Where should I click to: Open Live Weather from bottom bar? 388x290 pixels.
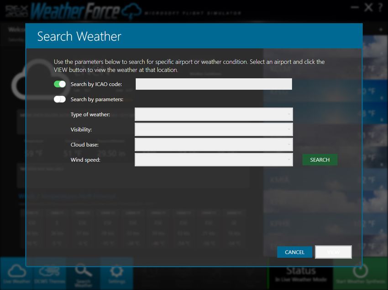click(16, 274)
